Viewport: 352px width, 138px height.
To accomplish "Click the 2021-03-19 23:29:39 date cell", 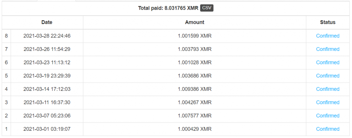I will (47, 76).
